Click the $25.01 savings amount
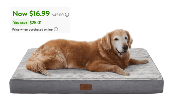 pyautogui.click(x=35, y=23)
